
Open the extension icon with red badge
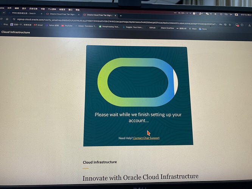coord(237,25)
